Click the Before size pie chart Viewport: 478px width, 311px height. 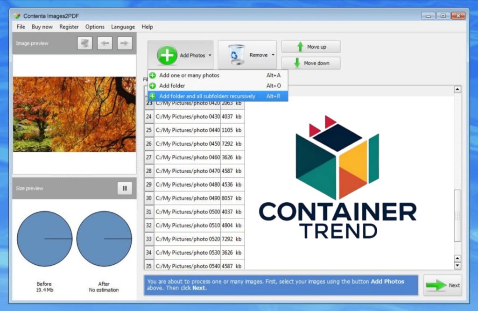point(44,239)
